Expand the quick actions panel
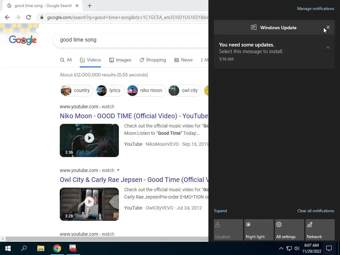The width and height of the screenshot is (340, 255). tap(220, 211)
